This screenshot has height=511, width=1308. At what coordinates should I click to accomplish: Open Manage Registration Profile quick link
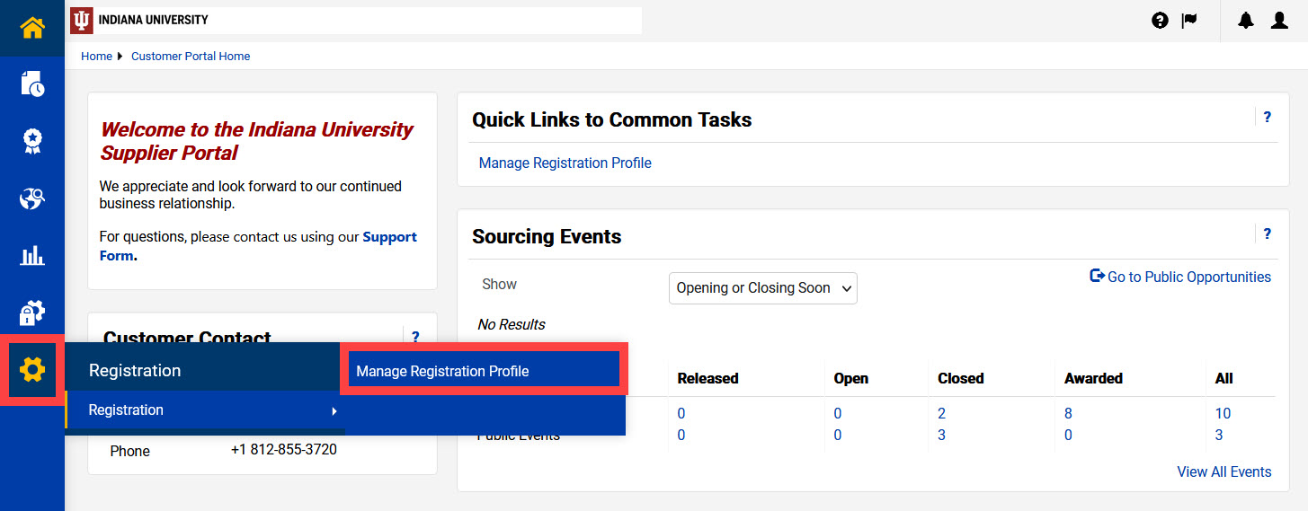(x=565, y=163)
